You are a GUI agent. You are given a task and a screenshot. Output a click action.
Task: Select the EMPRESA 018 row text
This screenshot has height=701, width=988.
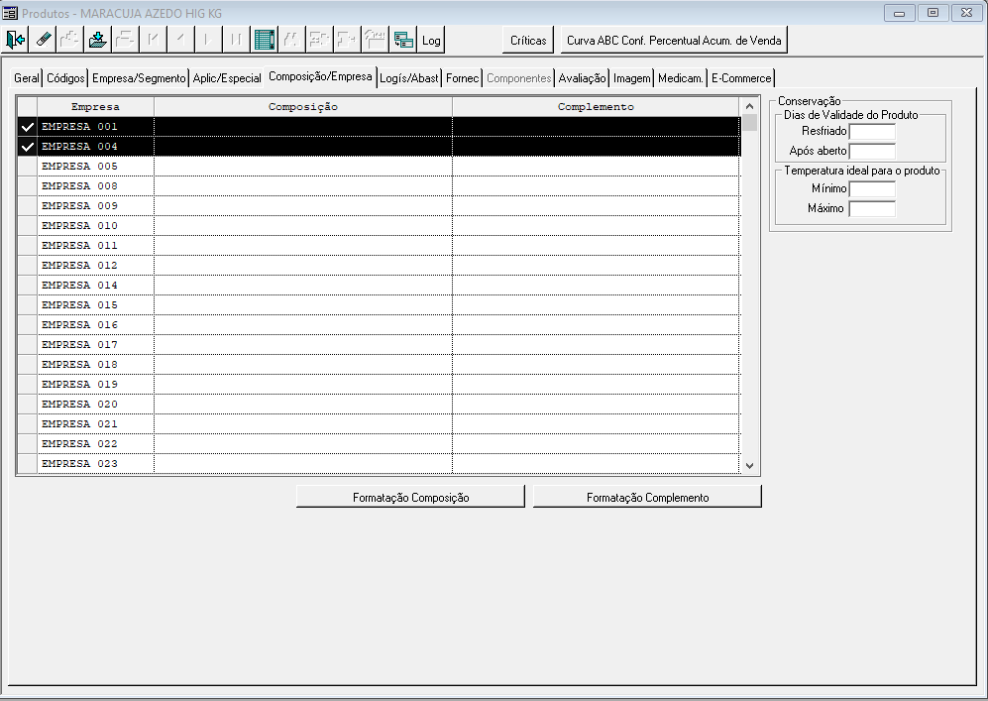79,364
